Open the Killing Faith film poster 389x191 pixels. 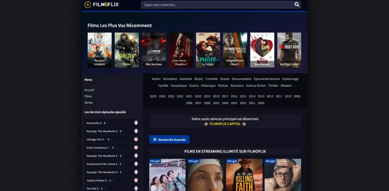244,175
